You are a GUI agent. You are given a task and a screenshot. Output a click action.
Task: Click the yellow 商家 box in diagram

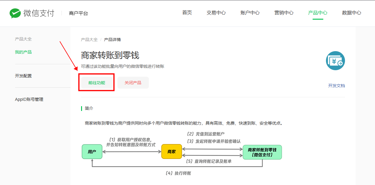coord(171,151)
